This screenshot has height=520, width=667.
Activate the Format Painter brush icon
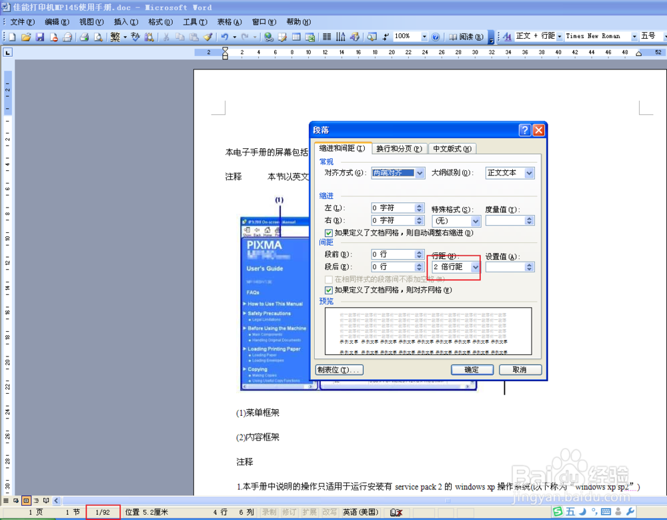[x=207, y=37]
